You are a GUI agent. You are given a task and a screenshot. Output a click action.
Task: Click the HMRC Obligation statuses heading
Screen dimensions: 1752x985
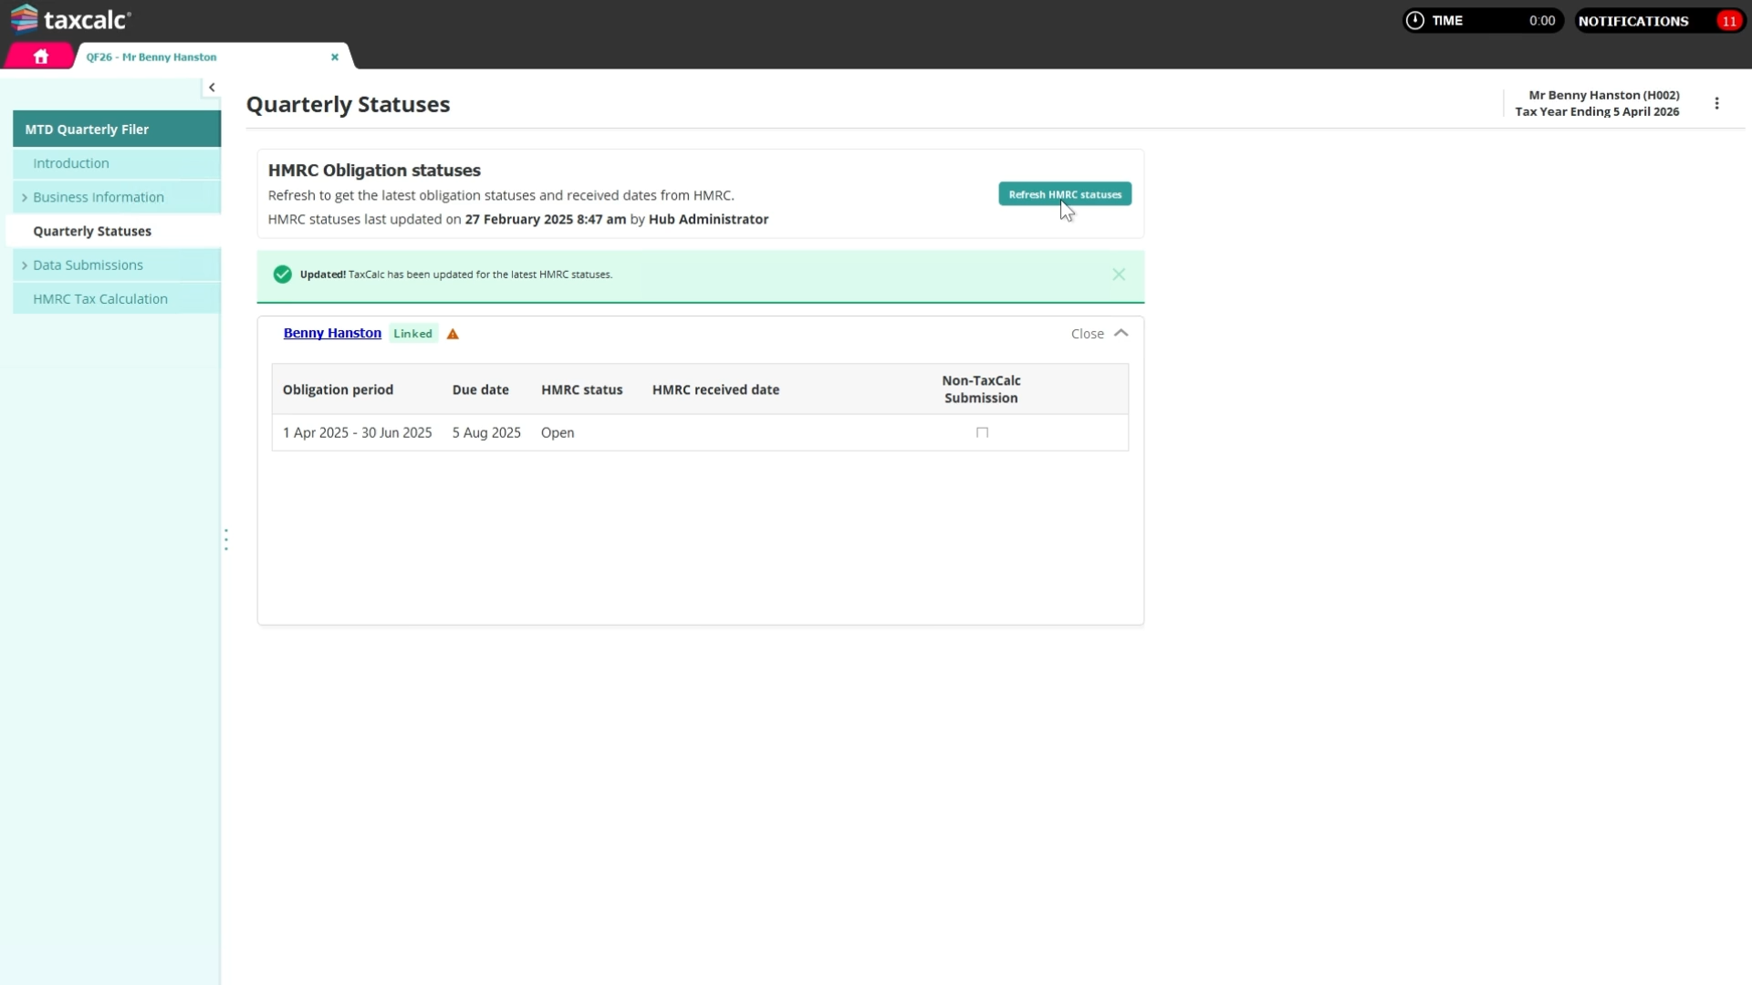[x=374, y=171]
